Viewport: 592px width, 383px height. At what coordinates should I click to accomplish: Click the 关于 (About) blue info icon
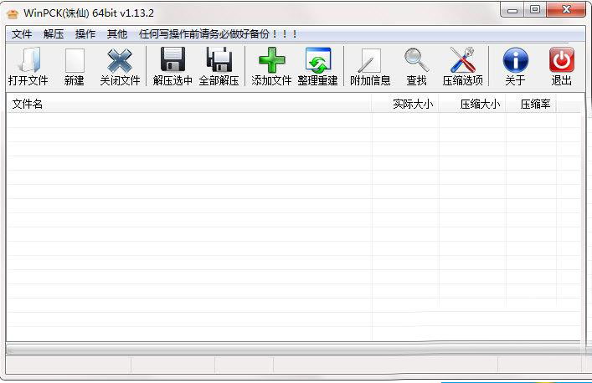pos(515,60)
